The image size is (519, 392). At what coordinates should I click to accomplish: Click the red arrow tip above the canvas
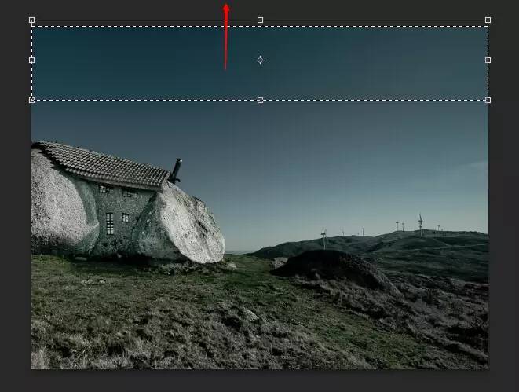(226, 6)
